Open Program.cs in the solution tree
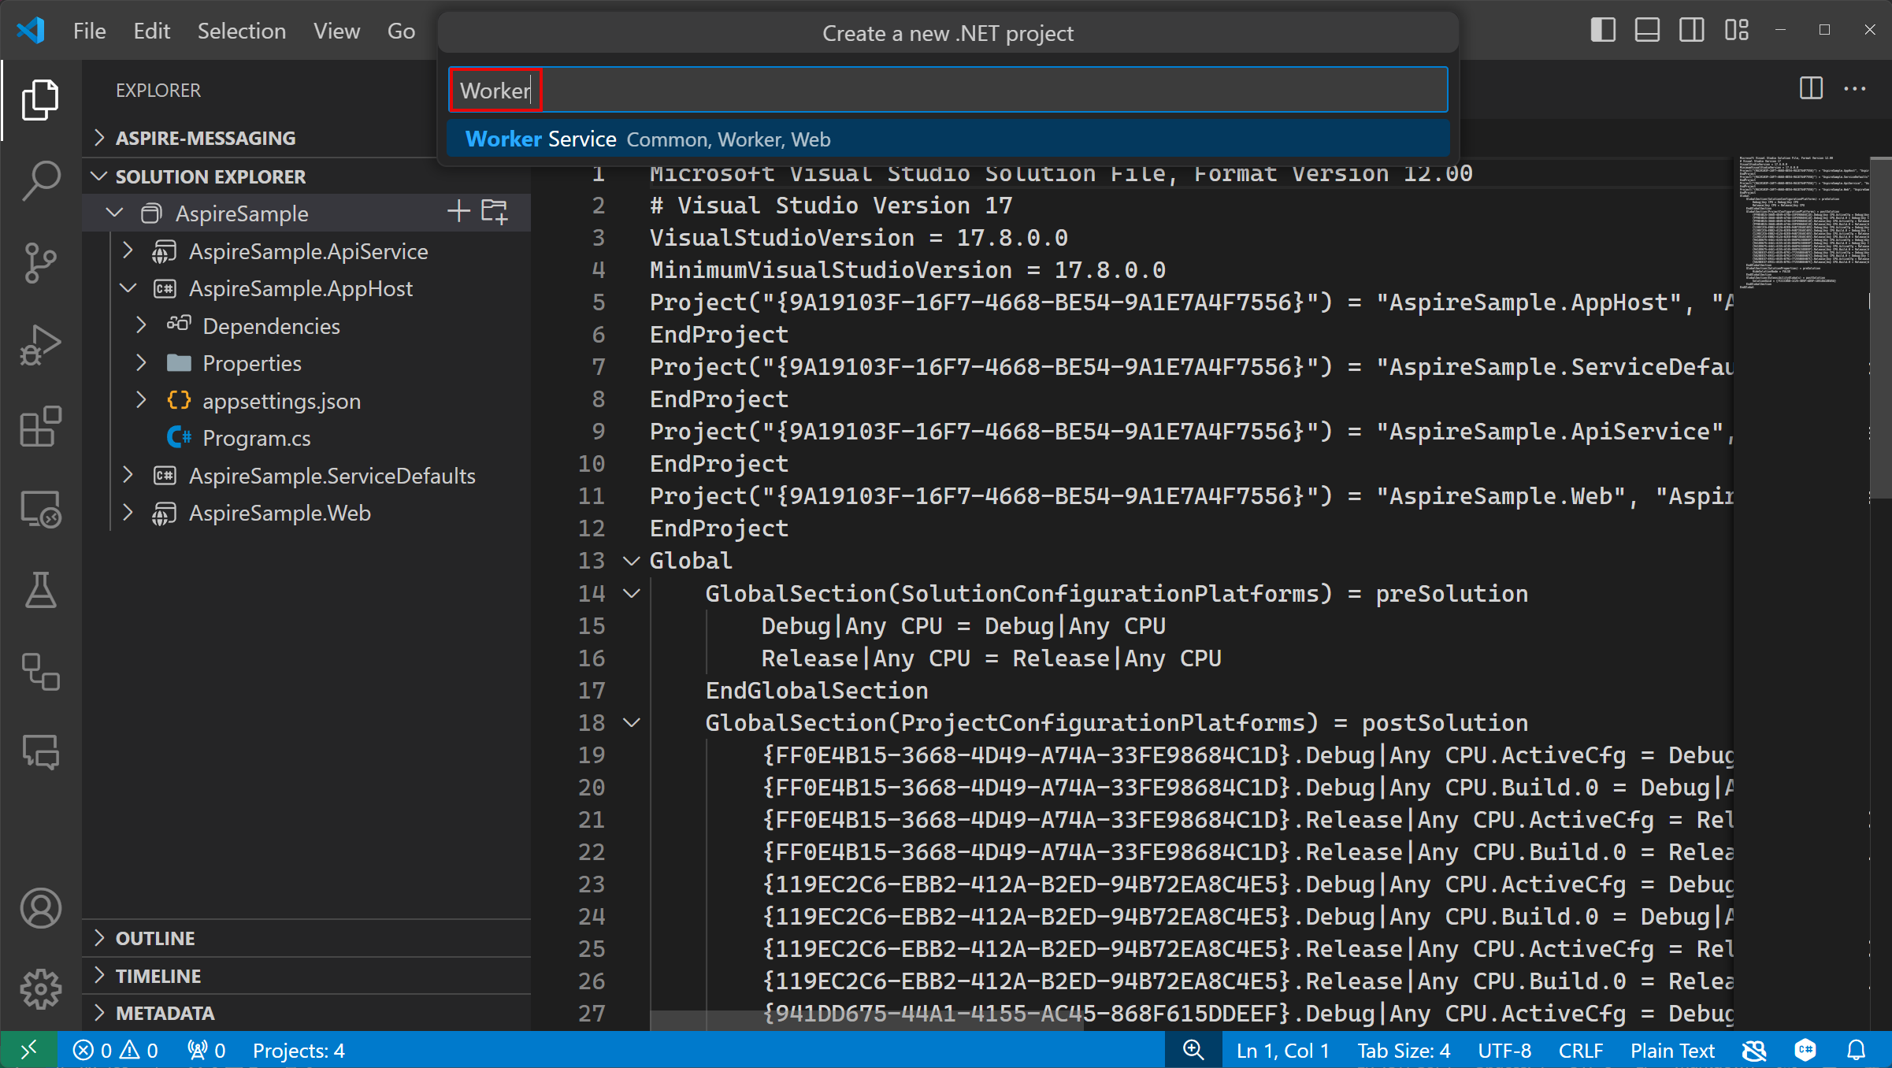This screenshot has height=1068, width=1892. click(256, 437)
